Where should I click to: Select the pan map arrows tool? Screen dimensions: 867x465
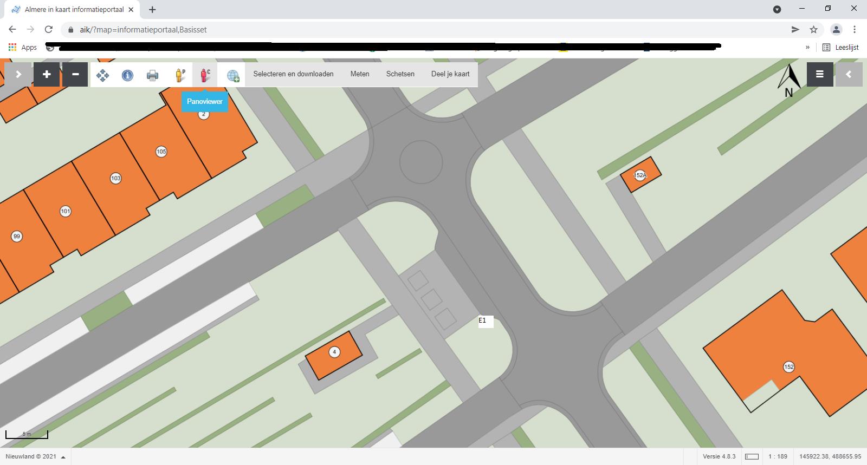coord(102,75)
